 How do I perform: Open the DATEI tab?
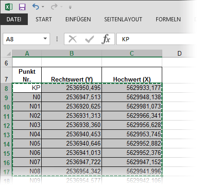[x=14, y=19]
